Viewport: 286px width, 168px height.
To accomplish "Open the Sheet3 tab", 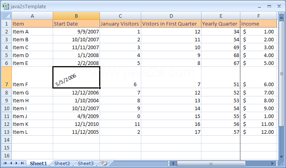I will pyautogui.click(x=86, y=163).
